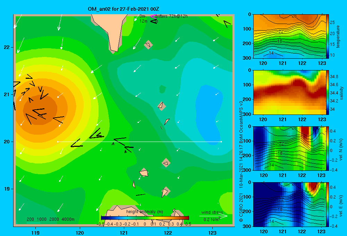Click the '-0.4' tick on the vel. N color bar
347x236 pixels.
pos(333,170)
